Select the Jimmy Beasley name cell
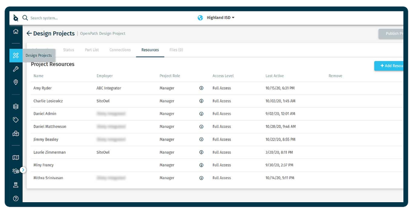Screen dimensions: 410x212 tap(46, 140)
